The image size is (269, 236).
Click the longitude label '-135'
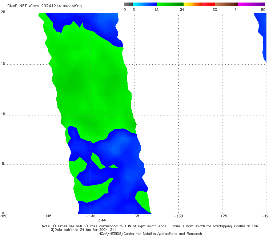pyautogui.click(x=134, y=216)
